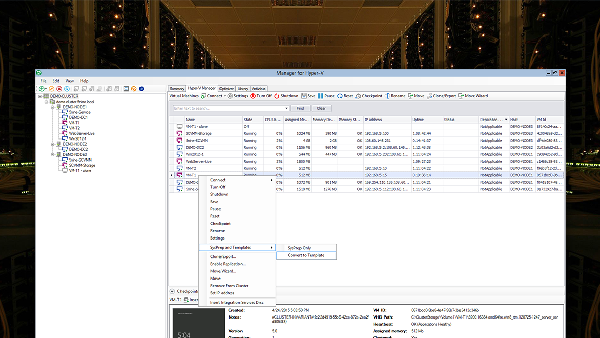Collapse the DEMO-NODE1 tree node
600x338 pixels.
point(52,107)
